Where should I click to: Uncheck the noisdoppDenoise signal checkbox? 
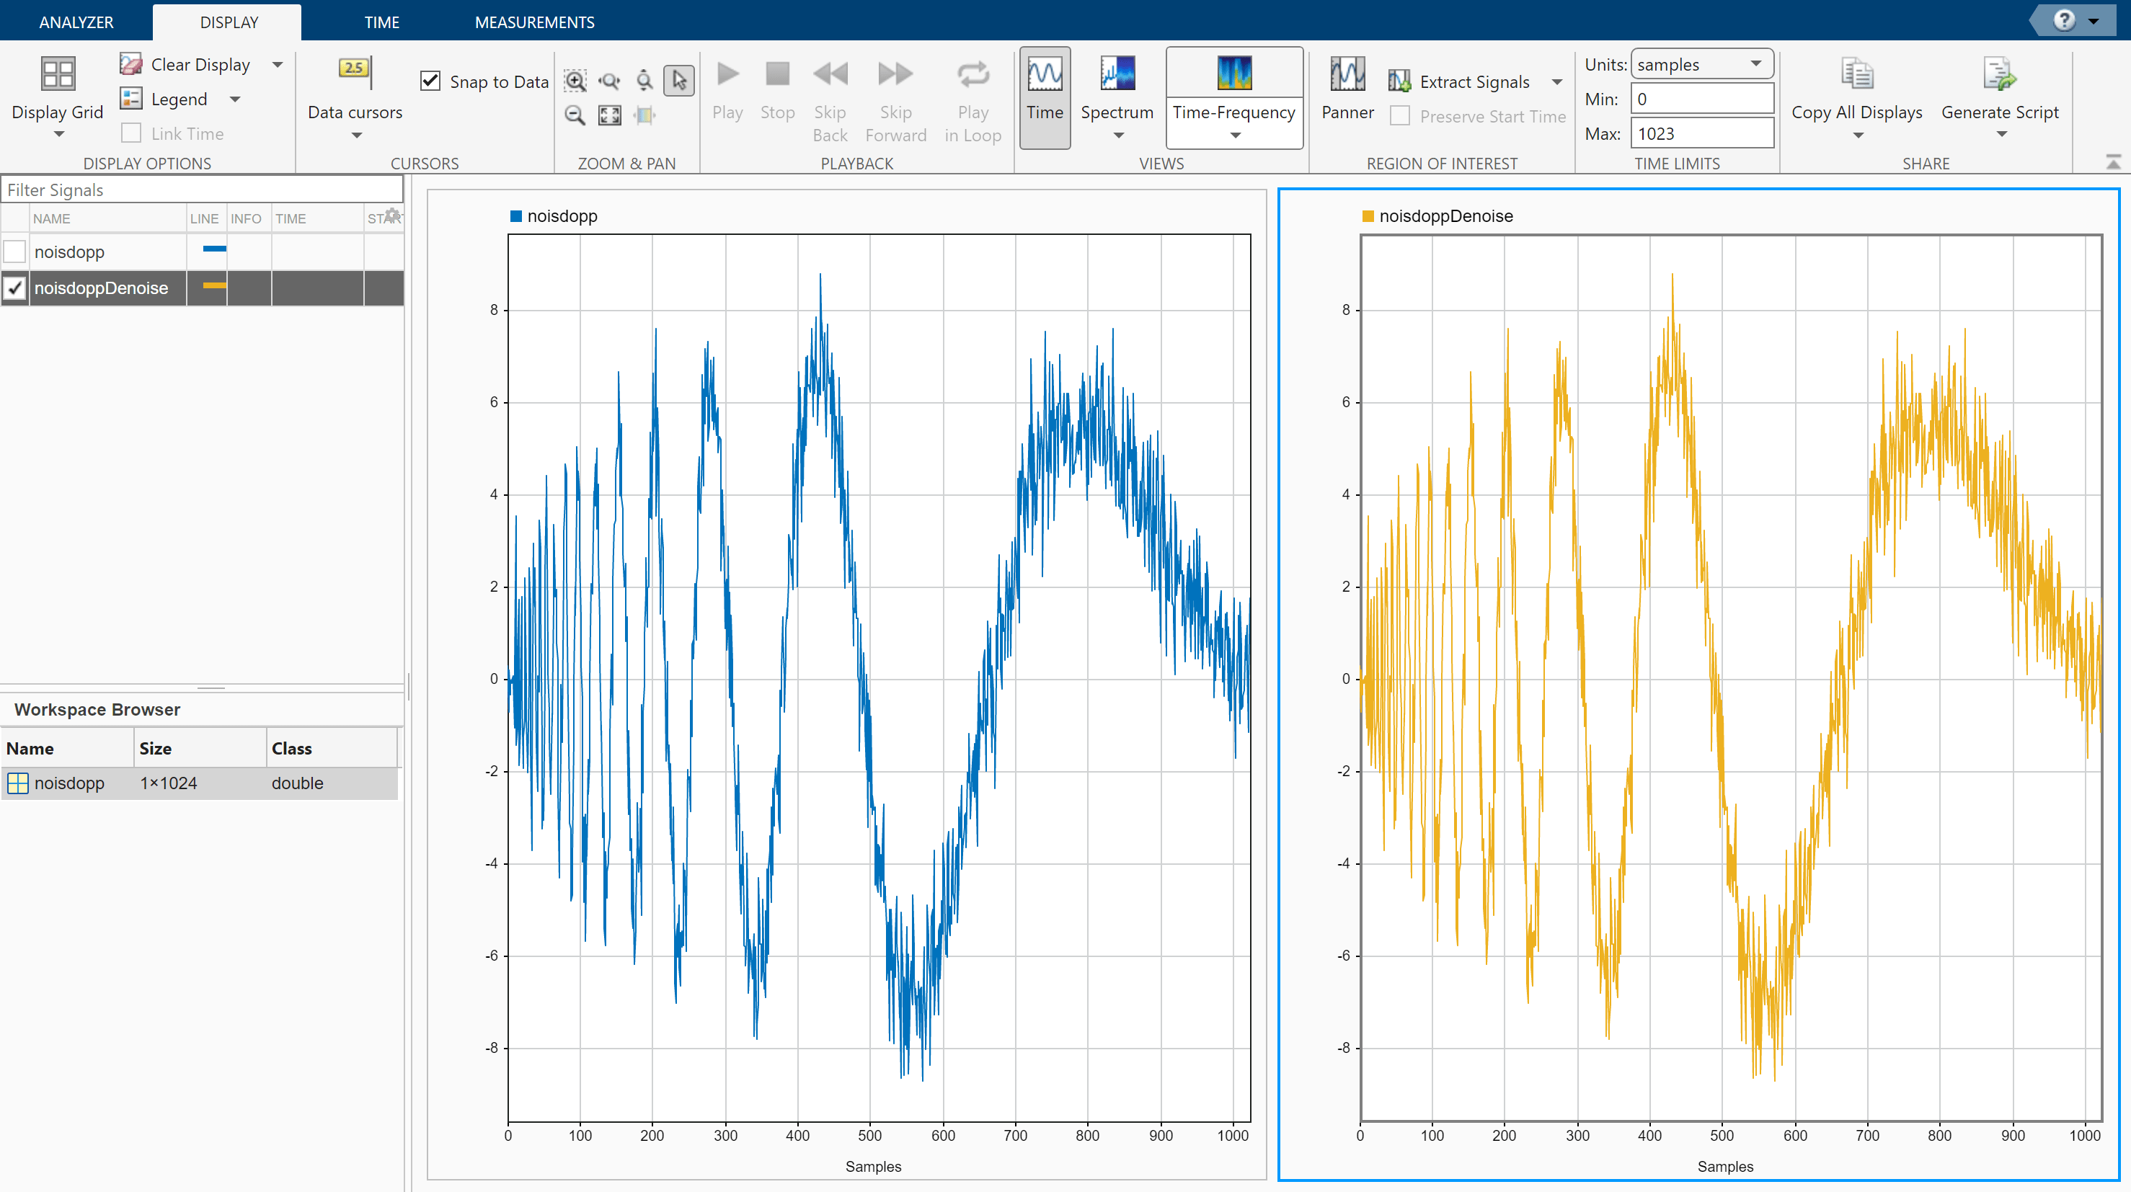pos(15,288)
